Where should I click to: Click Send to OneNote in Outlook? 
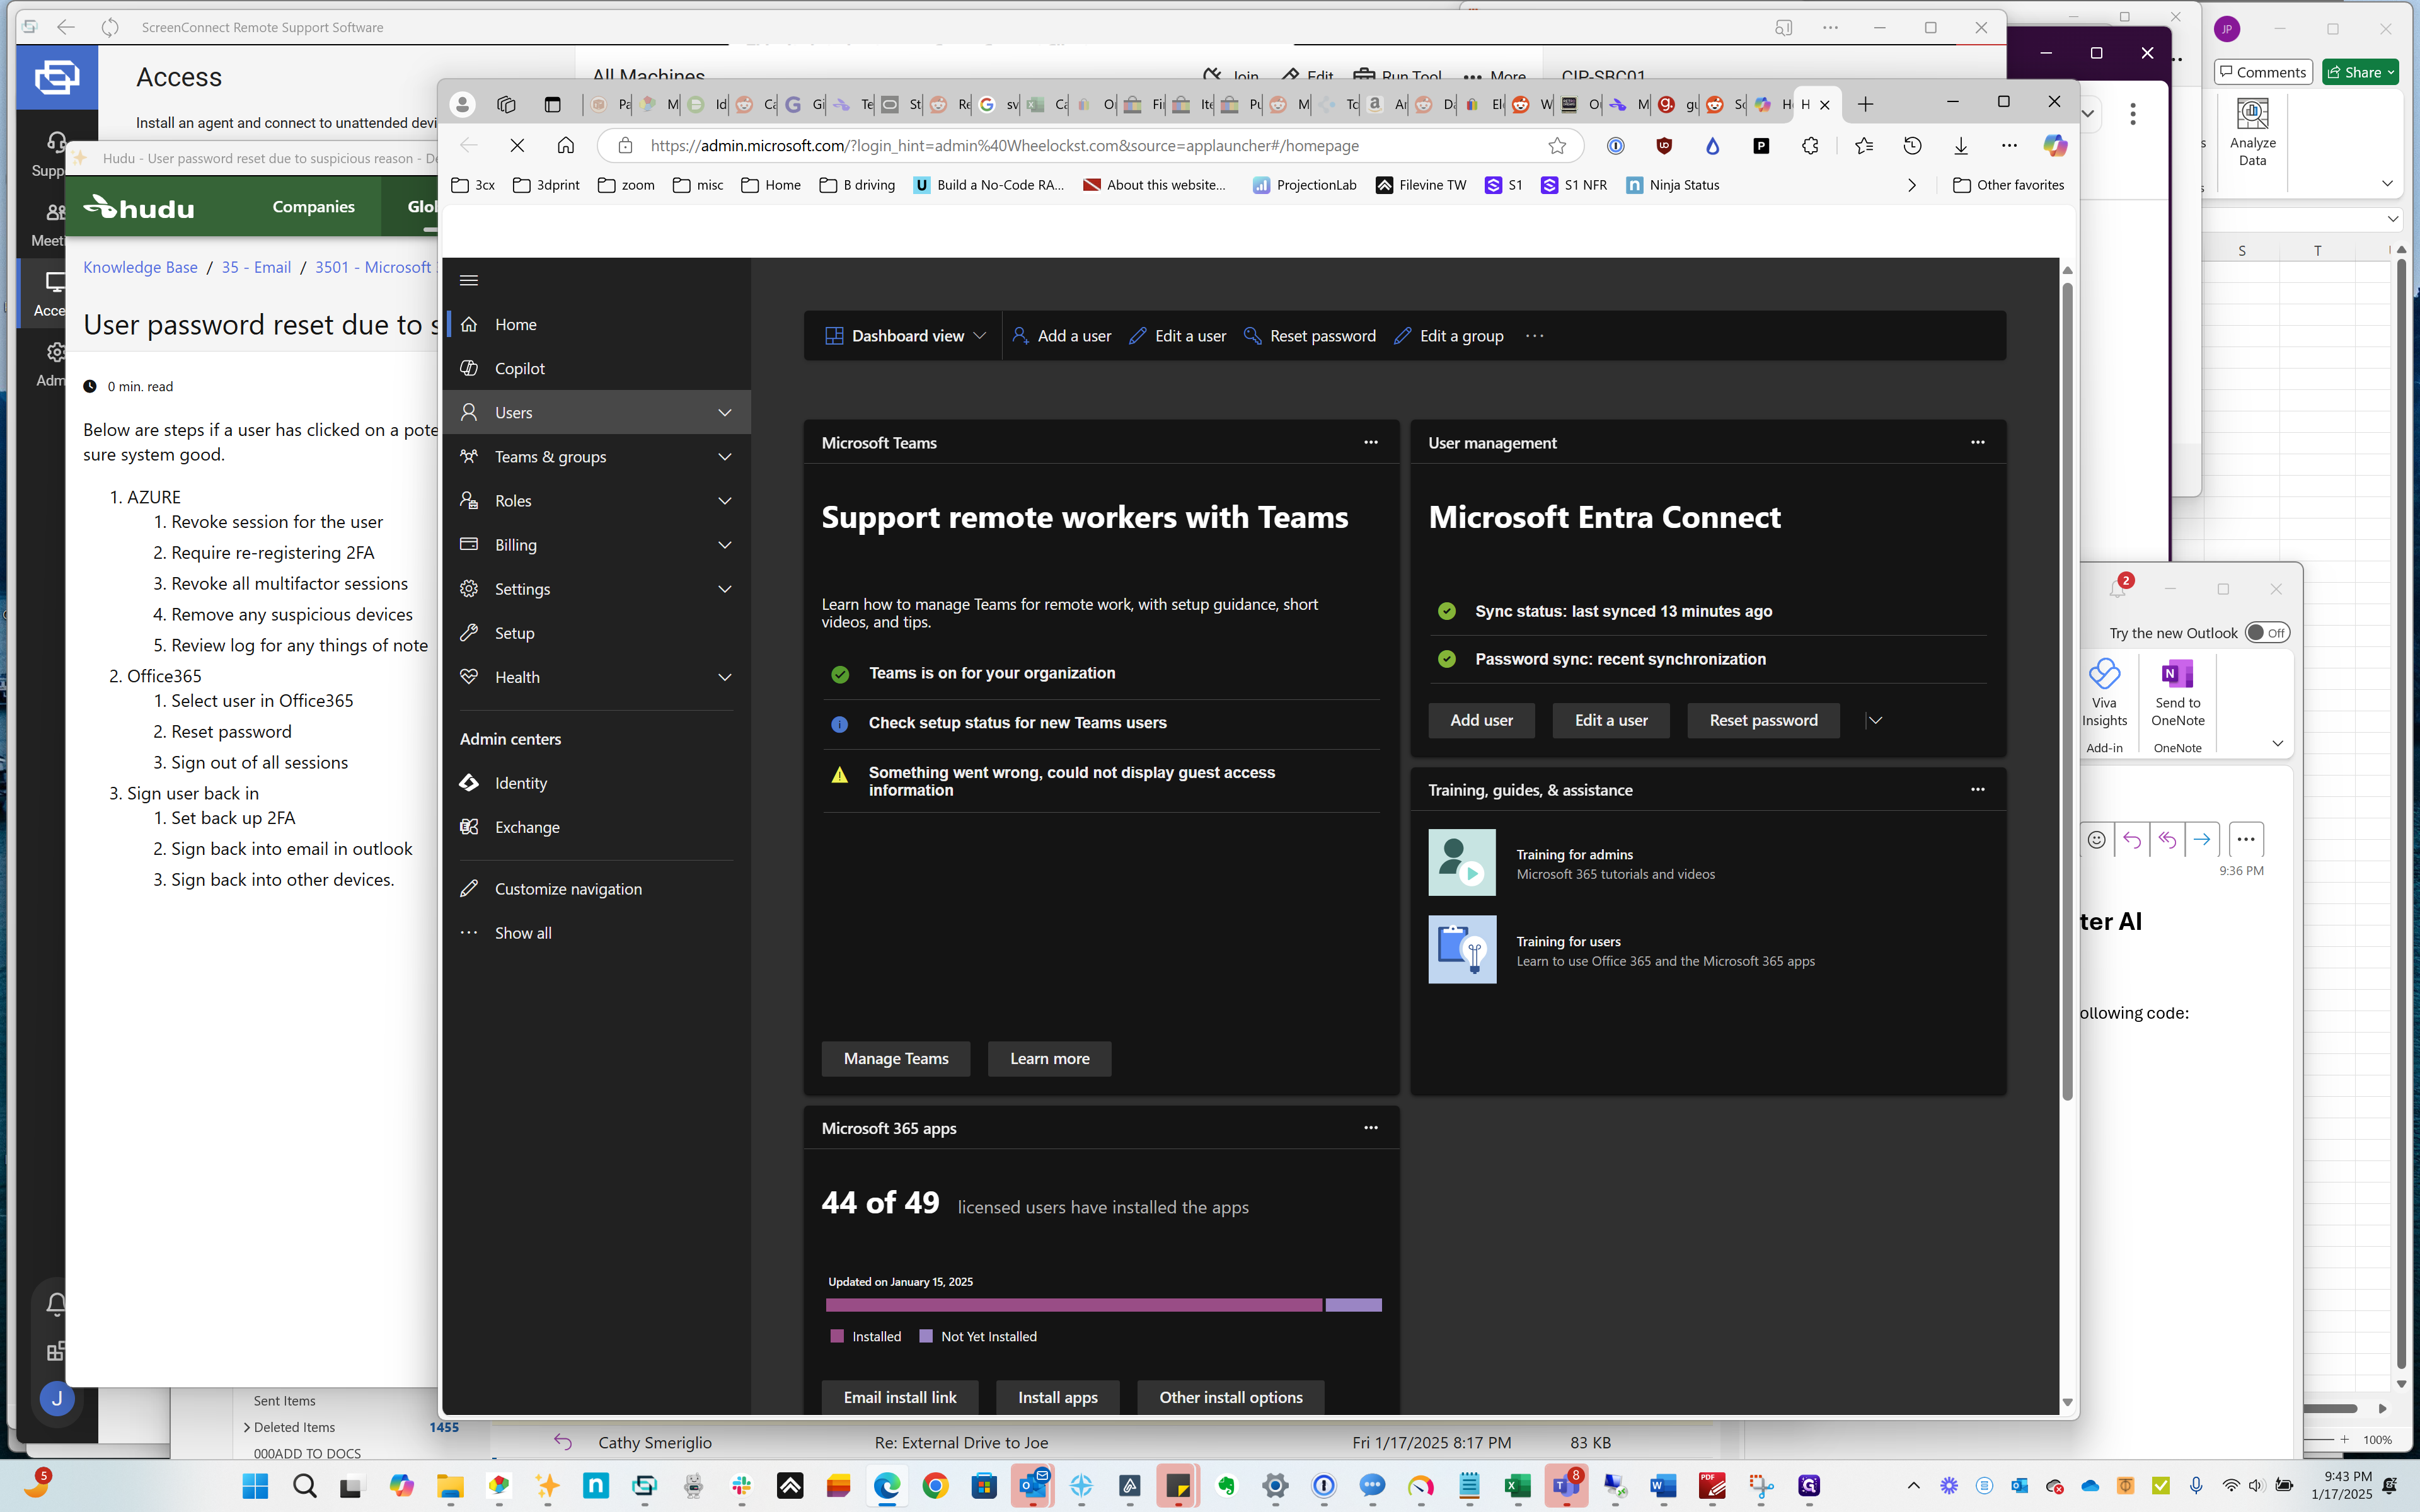[x=2178, y=693]
